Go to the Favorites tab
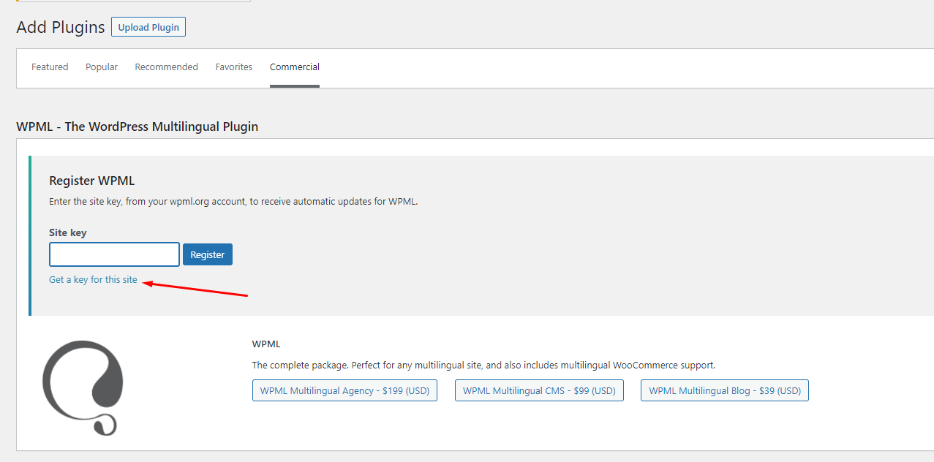Viewport: 934px width, 462px height. (234, 67)
